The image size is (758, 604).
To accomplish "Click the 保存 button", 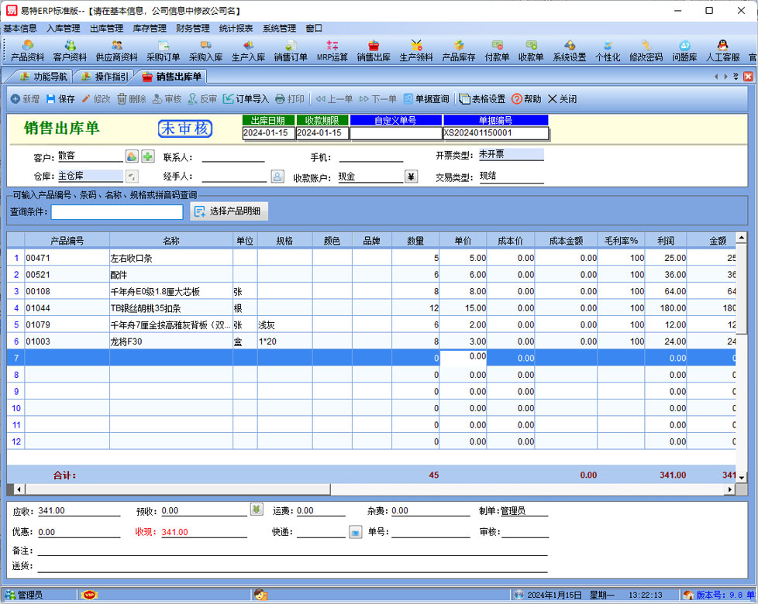I will point(60,99).
